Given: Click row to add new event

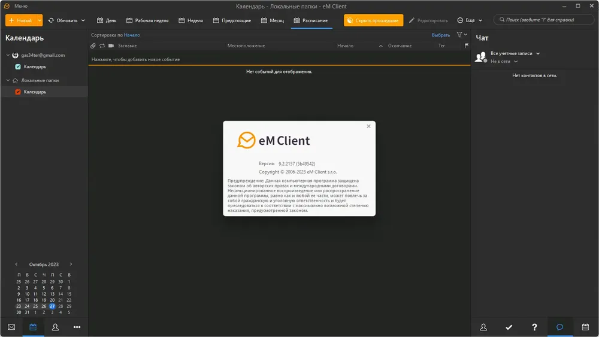Looking at the screenshot, I should coord(279,59).
